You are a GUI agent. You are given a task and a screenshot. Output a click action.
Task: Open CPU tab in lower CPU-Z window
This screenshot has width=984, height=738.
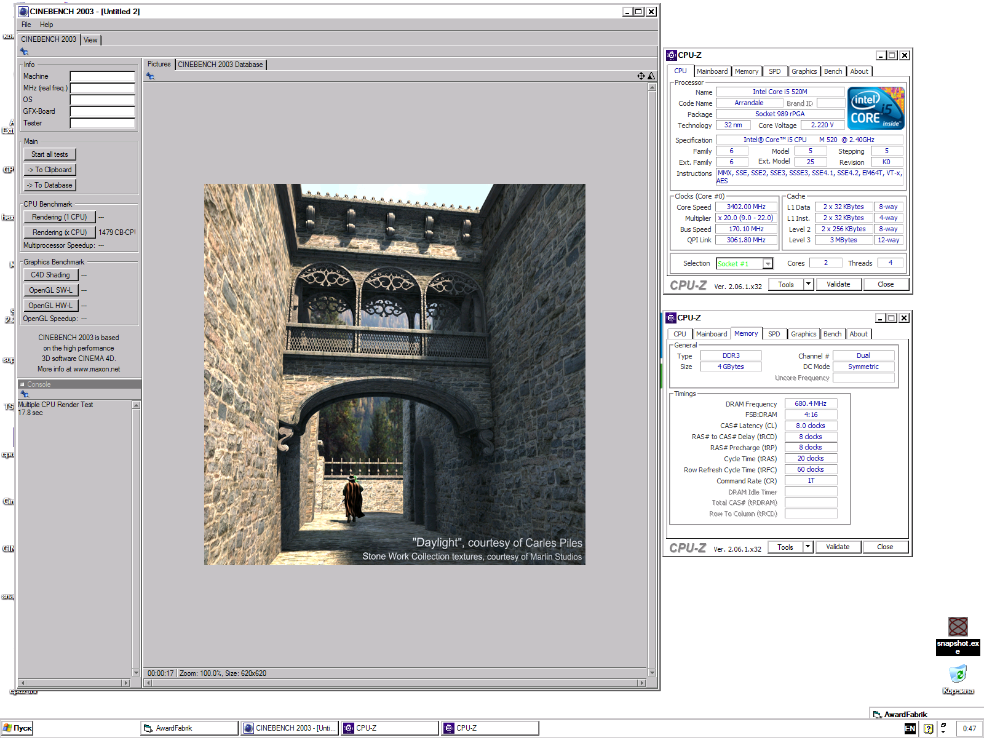680,334
